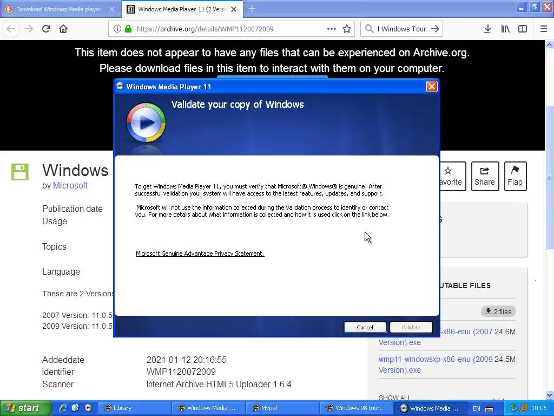
Task: Open a new browser tab
Action: tap(252, 9)
